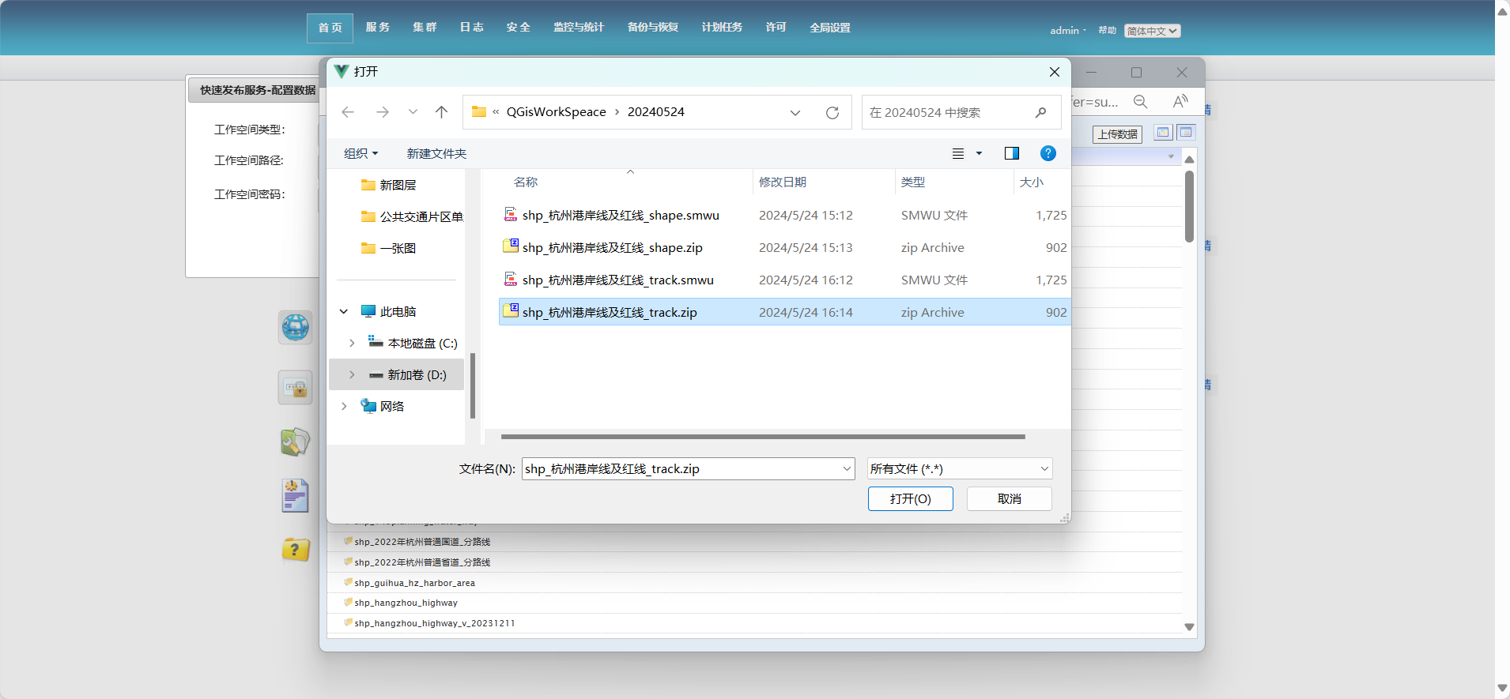Open the 安全 menu
Screen dimensions: 1510x699
tap(519, 27)
